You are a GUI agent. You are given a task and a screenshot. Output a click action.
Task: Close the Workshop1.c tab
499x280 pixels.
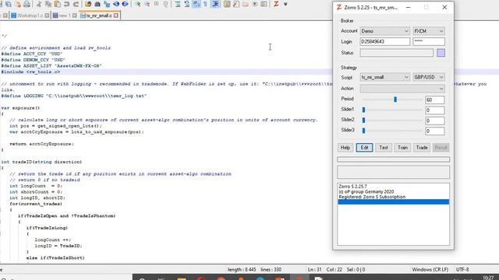click(47, 16)
